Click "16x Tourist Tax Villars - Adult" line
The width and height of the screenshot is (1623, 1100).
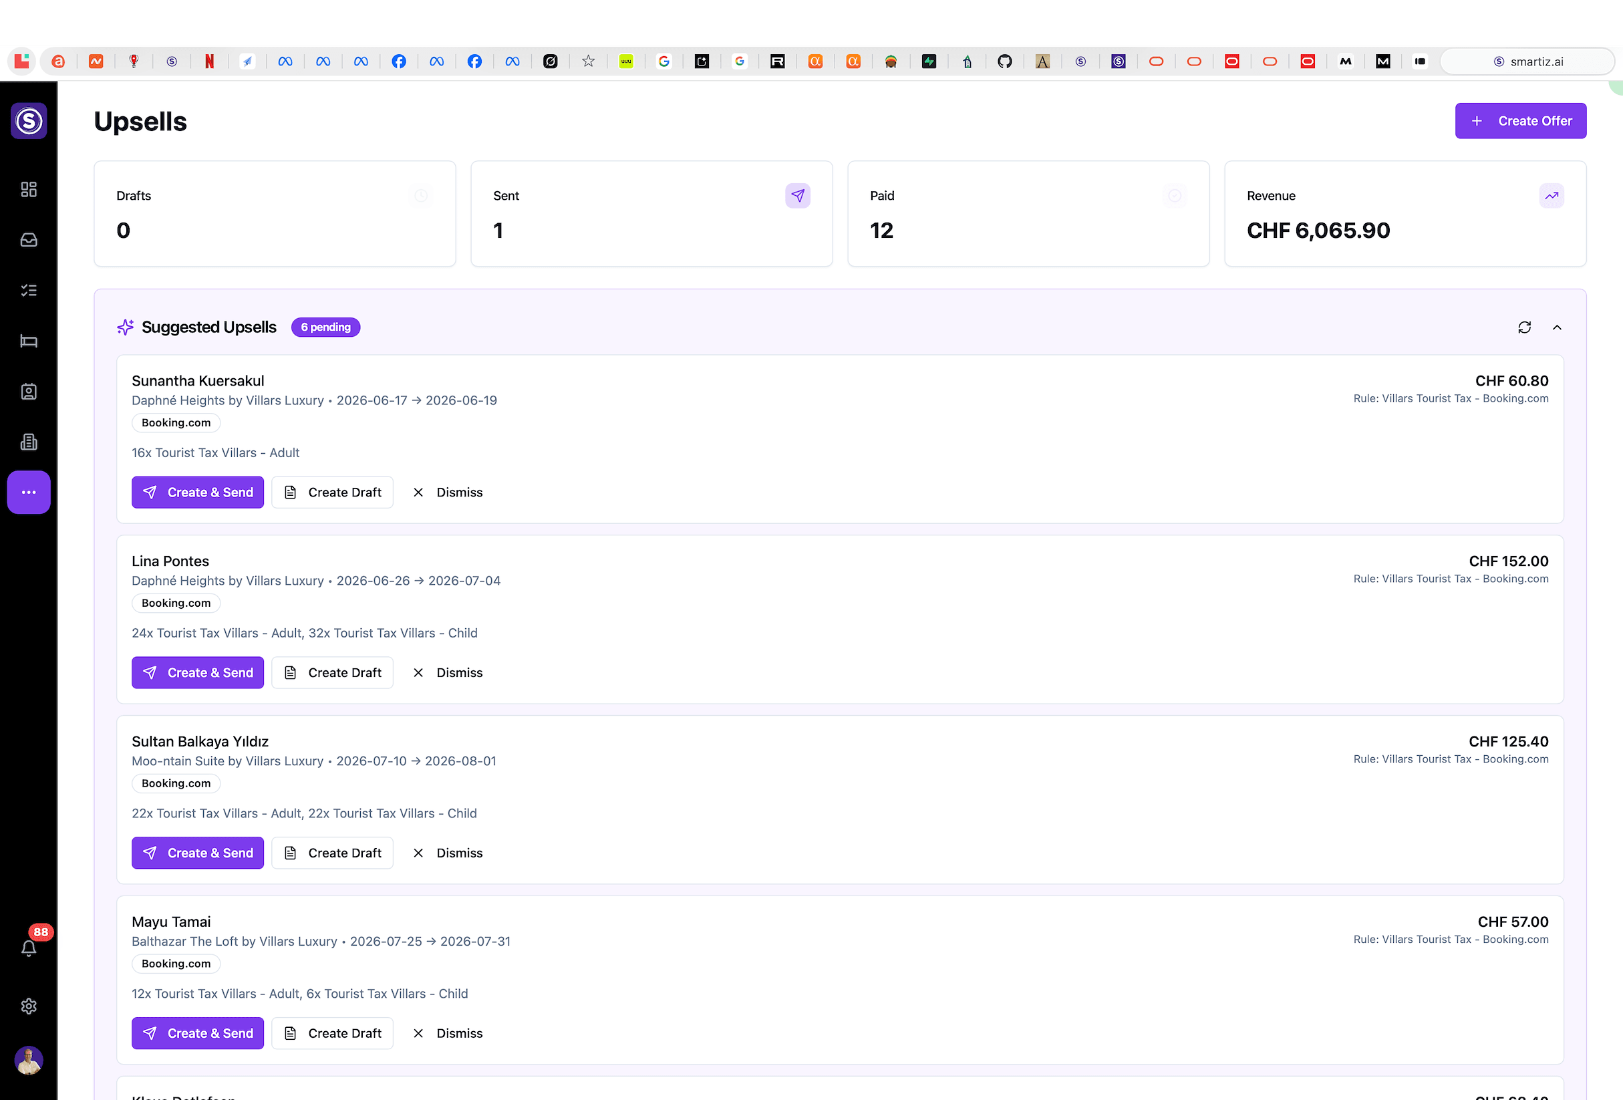tap(215, 452)
